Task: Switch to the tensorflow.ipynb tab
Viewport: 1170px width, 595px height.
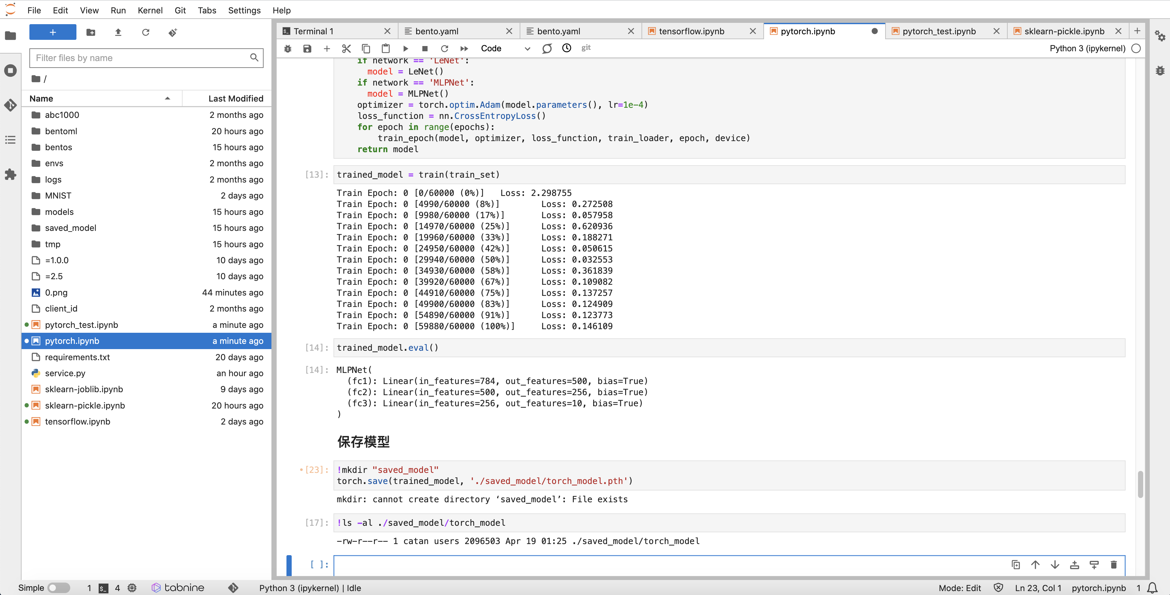Action: pyautogui.click(x=691, y=31)
